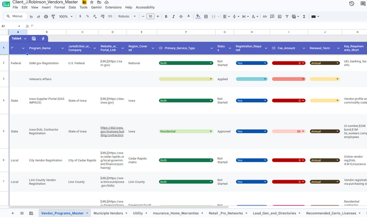Select the City of Cedar Rapids cell

click(83, 160)
